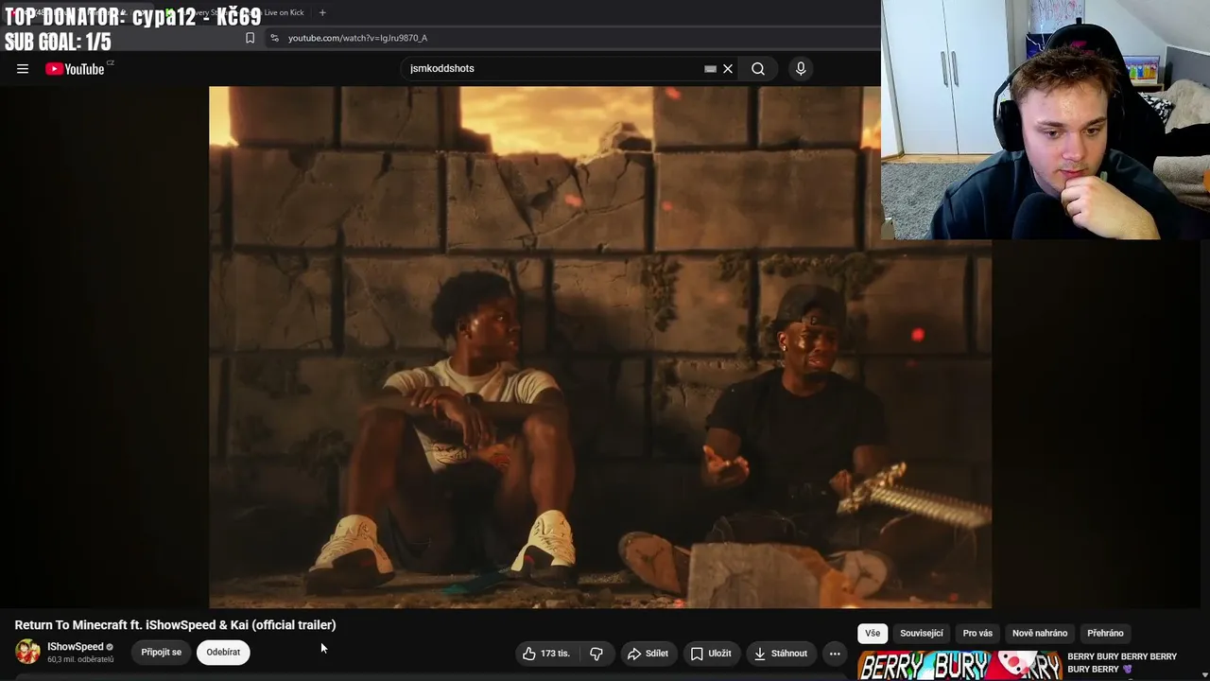
Task: Go to YouTube home via the logo
Action: (x=75, y=68)
